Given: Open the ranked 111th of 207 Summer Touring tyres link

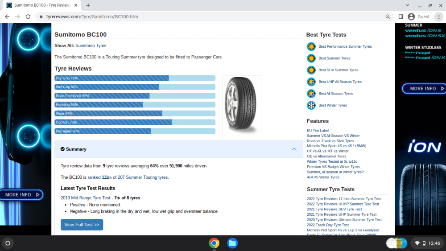Looking at the screenshot, I should point(128,177).
